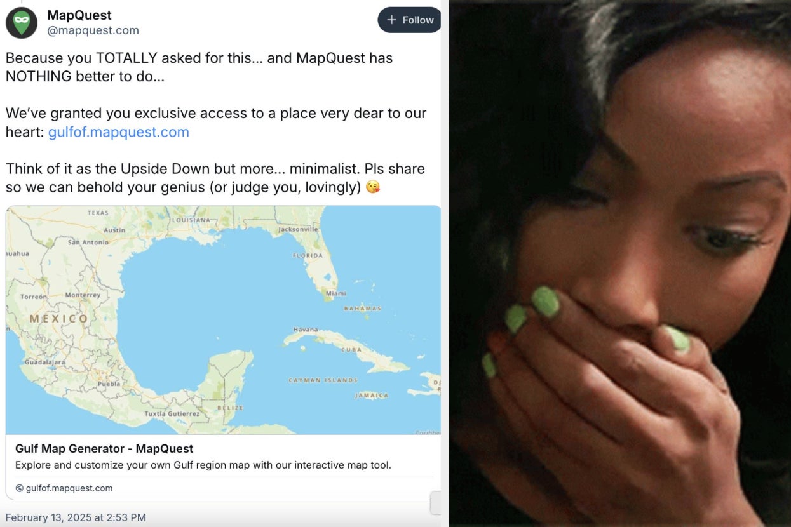This screenshot has height=527, width=791.
Task: Open the MapQuest display name
Action: pyautogui.click(x=79, y=15)
